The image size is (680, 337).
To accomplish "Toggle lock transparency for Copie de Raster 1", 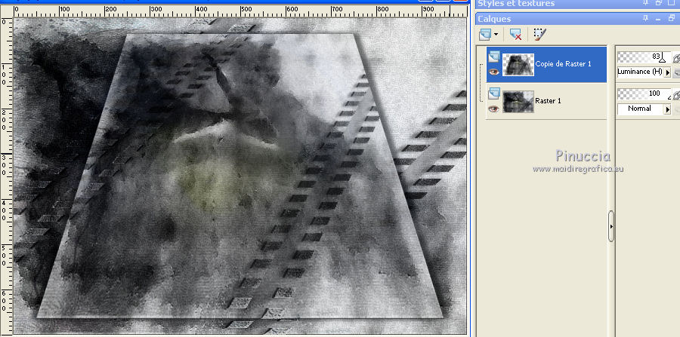I will point(676,72).
